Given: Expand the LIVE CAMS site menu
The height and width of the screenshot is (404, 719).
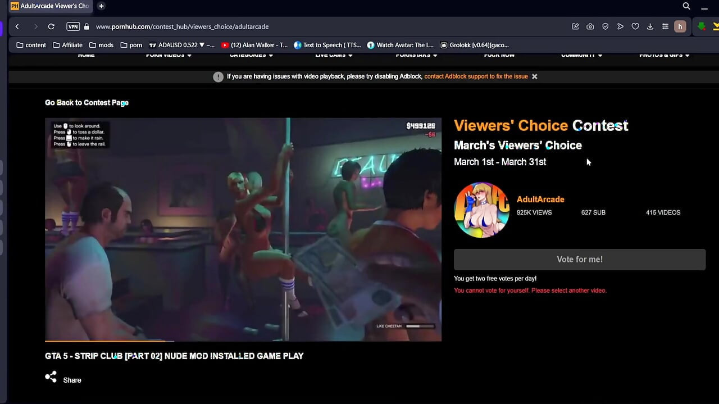Looking at the screenshot, I should pos(334,55).
